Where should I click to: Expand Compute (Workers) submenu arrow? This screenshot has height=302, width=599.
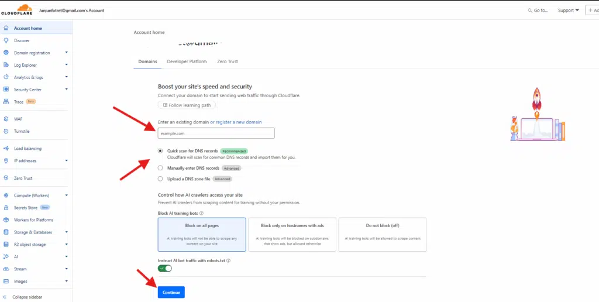click(67, 195)
